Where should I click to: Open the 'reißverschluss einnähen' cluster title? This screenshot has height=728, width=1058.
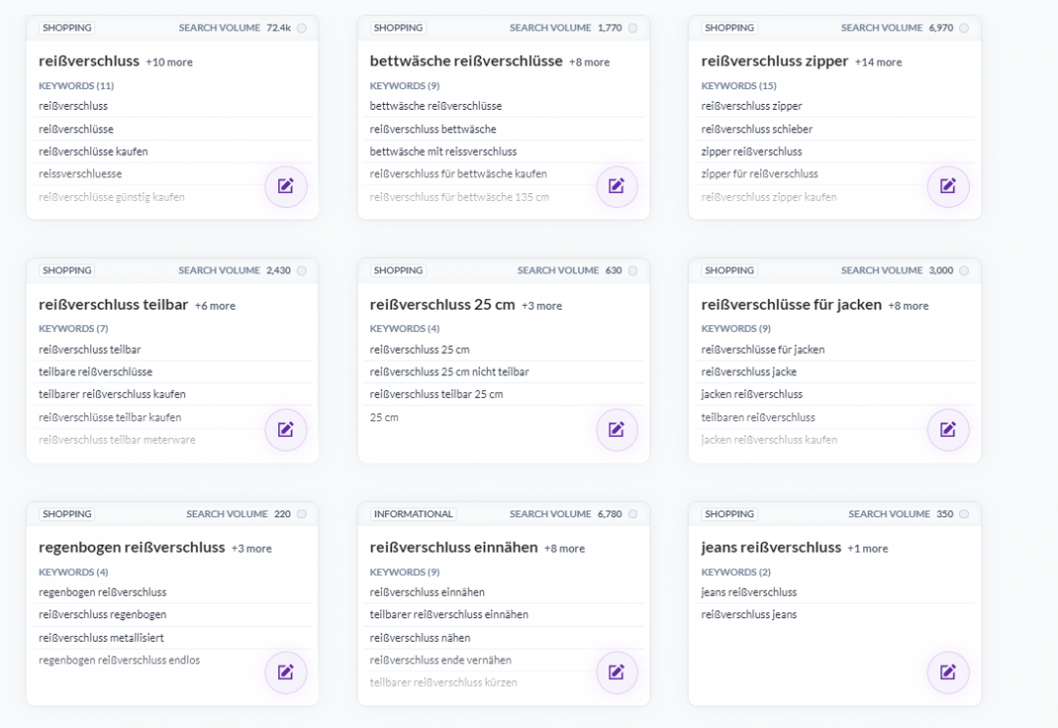pyautogui.click(x=454, y=548)
